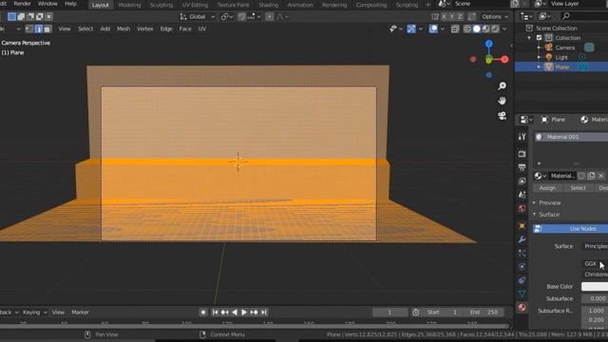Toggle snapping magnet in header
The height and width of the screenshot is (342, 608).
241,17
